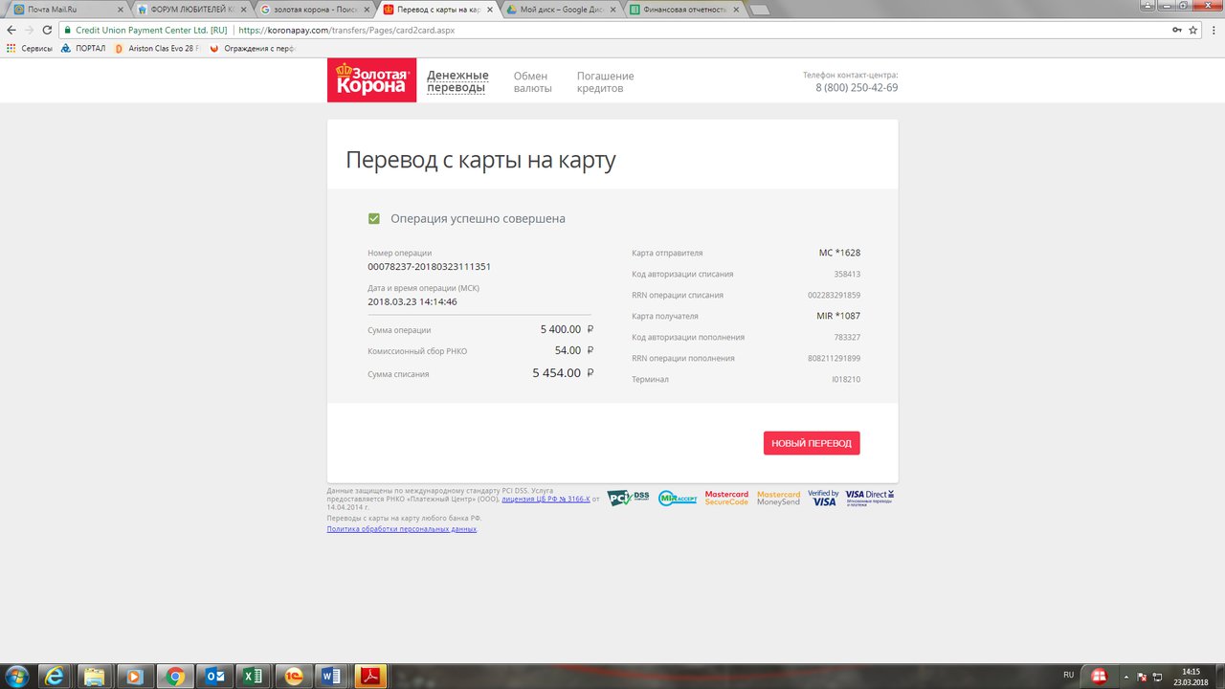This screenshot has height=689, width=1225.
Task: Open the Денежные переводы menu section
Action: [x=457, y=81]
